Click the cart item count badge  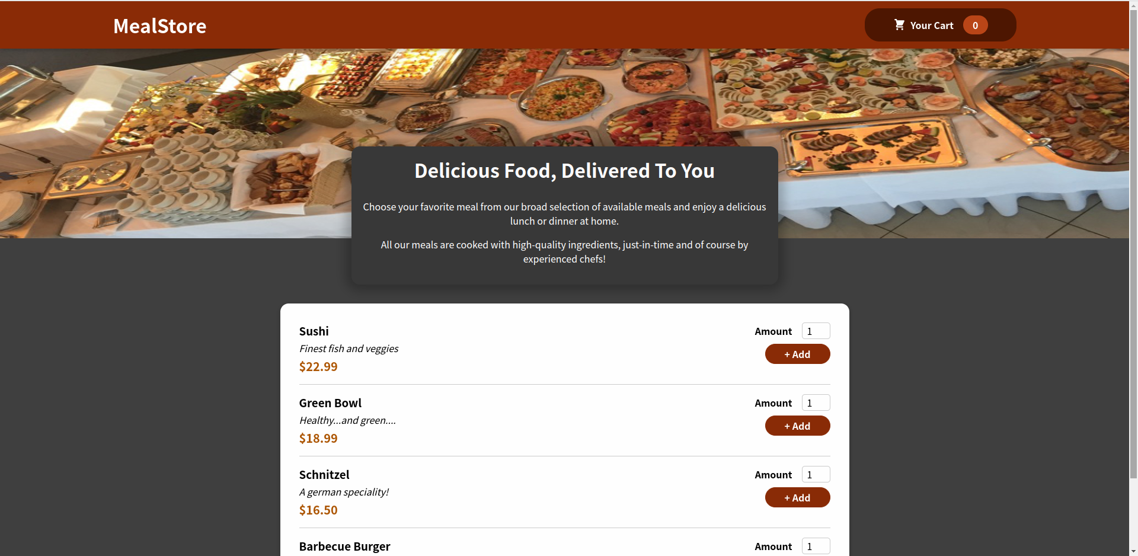click(975, 25)
